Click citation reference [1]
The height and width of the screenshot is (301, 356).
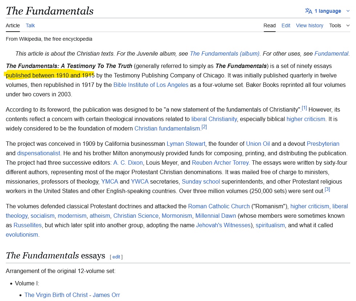pos(304,108)
